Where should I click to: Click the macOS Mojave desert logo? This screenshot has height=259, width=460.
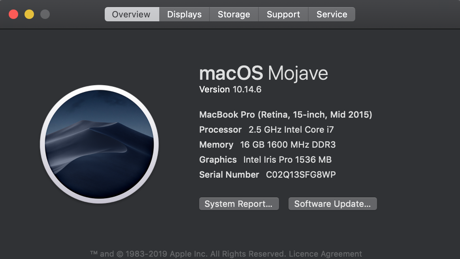point(99,144)
